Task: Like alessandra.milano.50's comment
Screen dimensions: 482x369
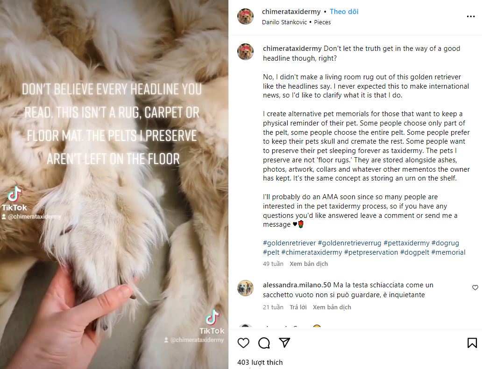Action: pos(475,288)
